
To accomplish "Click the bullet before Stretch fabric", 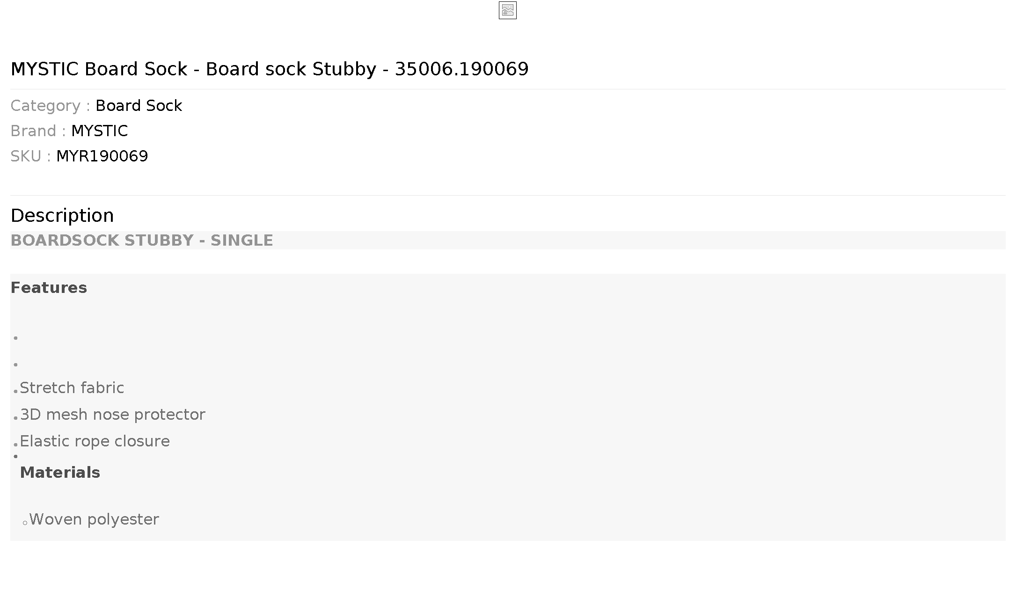I will (x=16, y=391).
